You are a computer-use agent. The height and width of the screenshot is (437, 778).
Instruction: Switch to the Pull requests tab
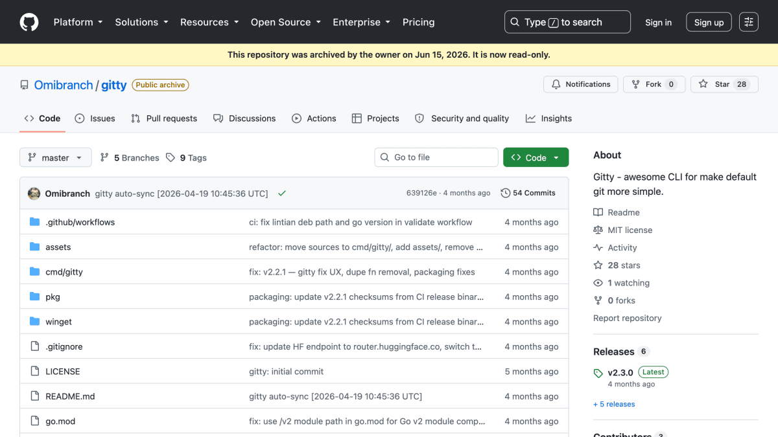click(163, 118)
